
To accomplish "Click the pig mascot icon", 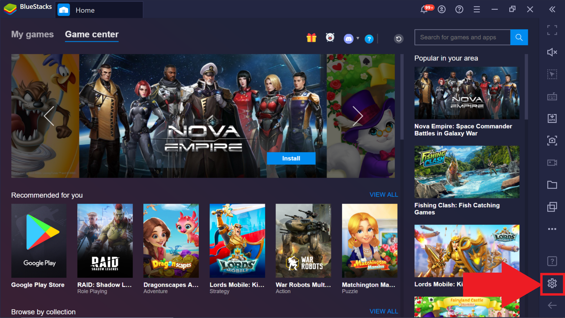I will click(330, 38).
